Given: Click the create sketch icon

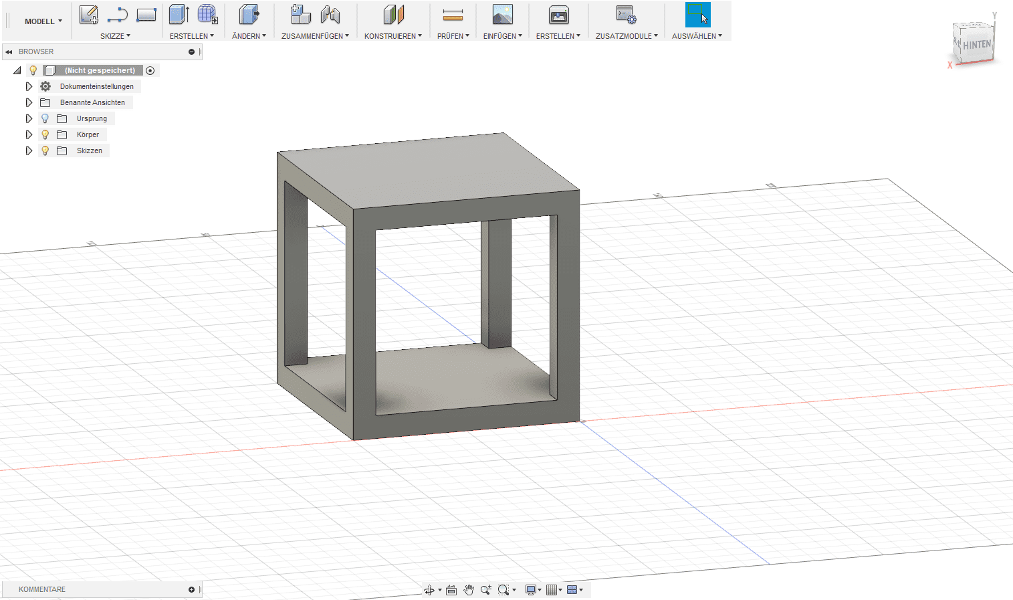Looking at the screenshot, I should click(x=88, y=15).
